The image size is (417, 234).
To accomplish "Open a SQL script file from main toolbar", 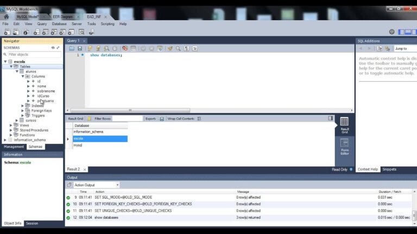I will (16, 32).
